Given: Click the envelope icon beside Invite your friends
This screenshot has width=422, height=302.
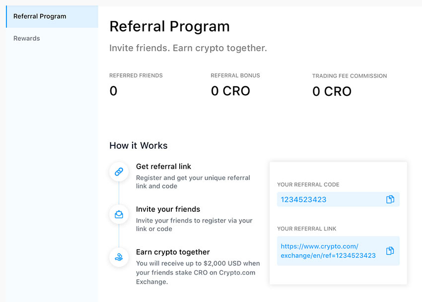Looking at the screenshot, I should point(119,214).
